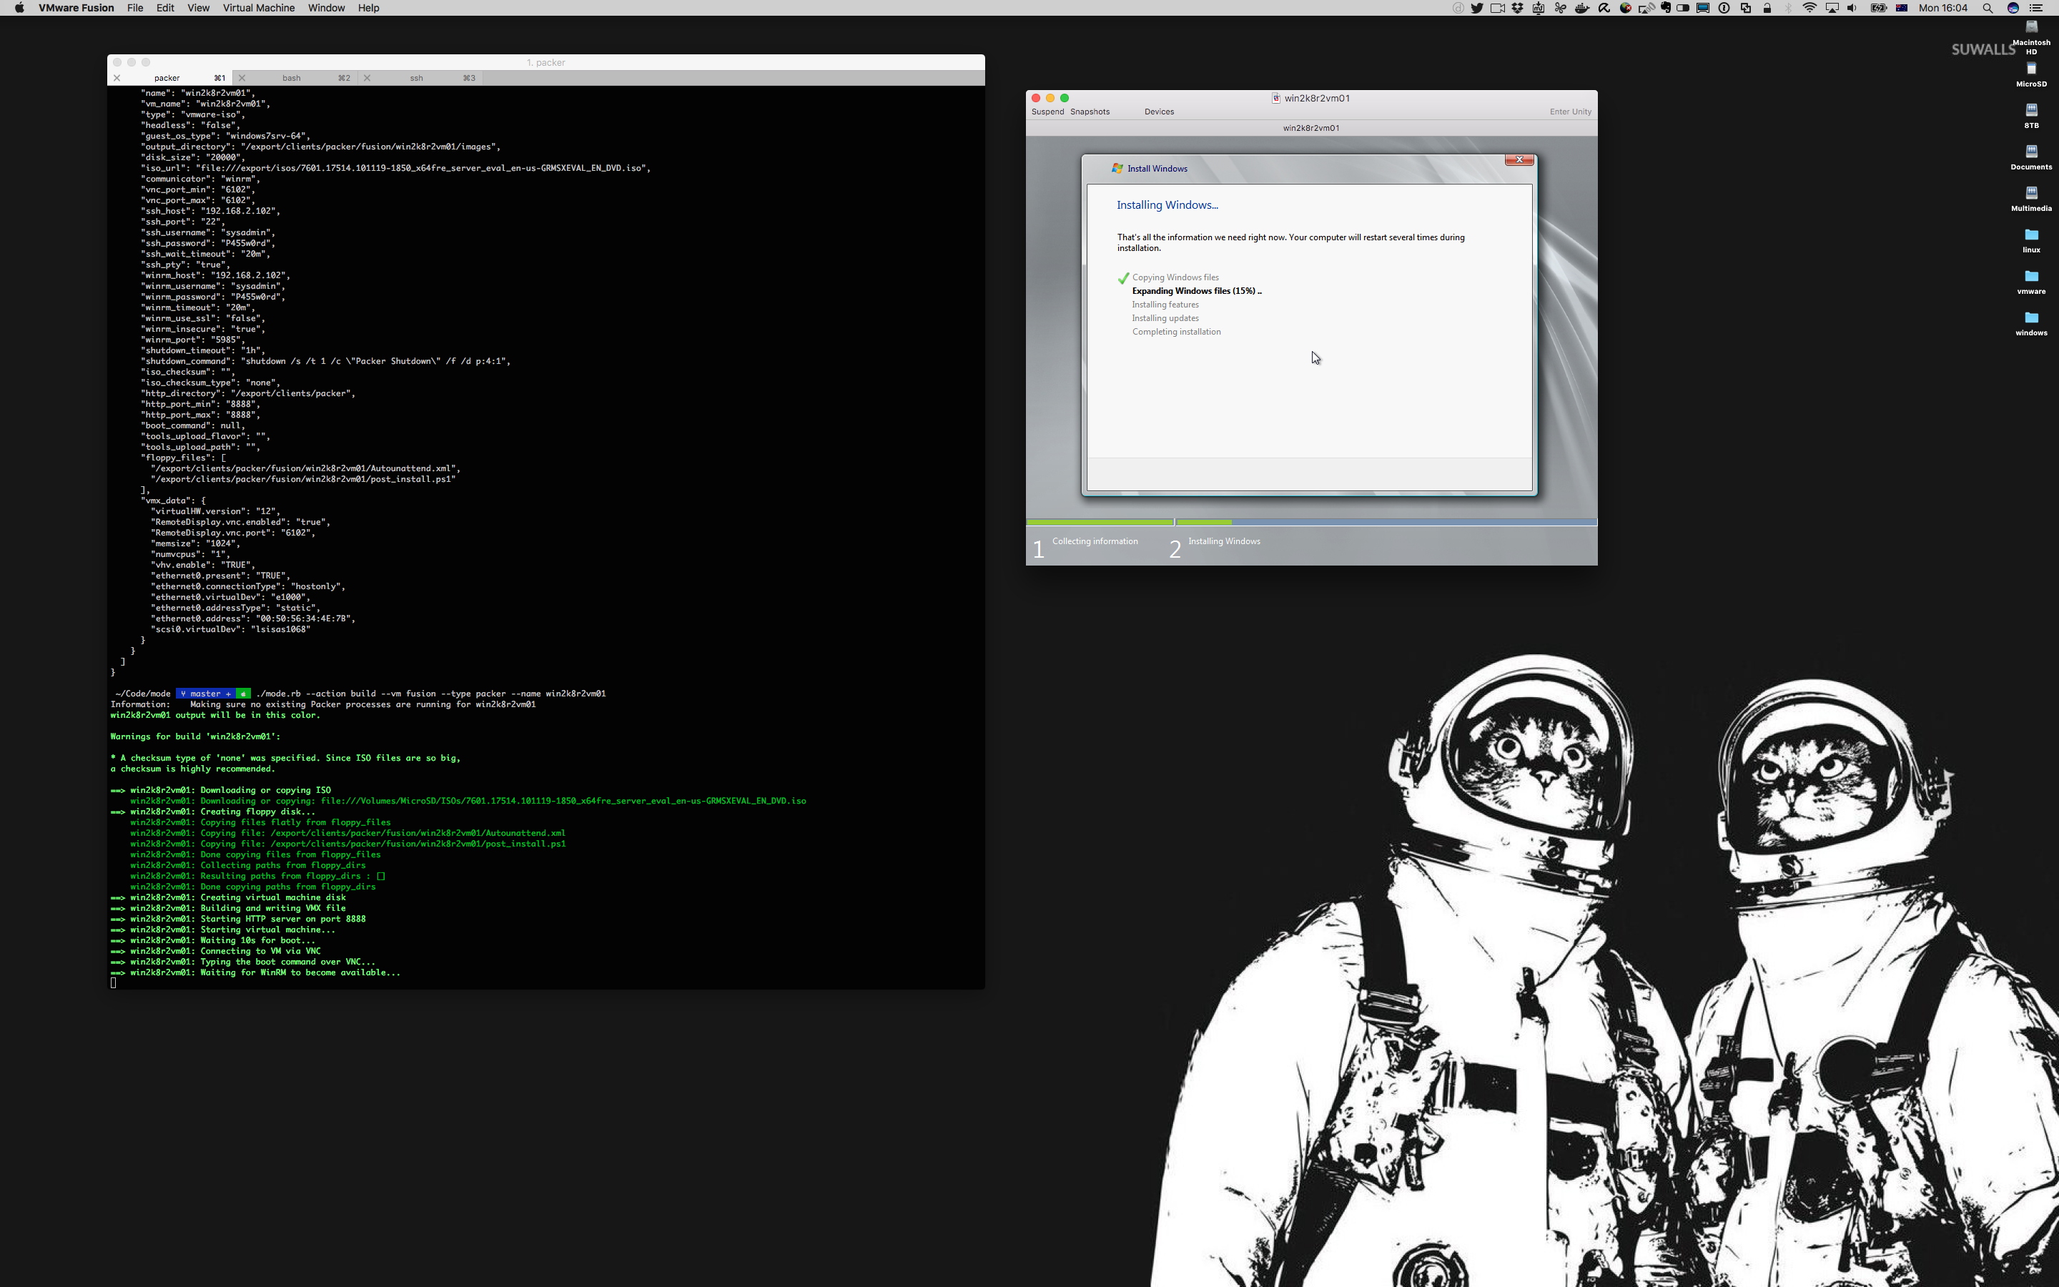Open the Virtual Machine menu

point(259,8)
